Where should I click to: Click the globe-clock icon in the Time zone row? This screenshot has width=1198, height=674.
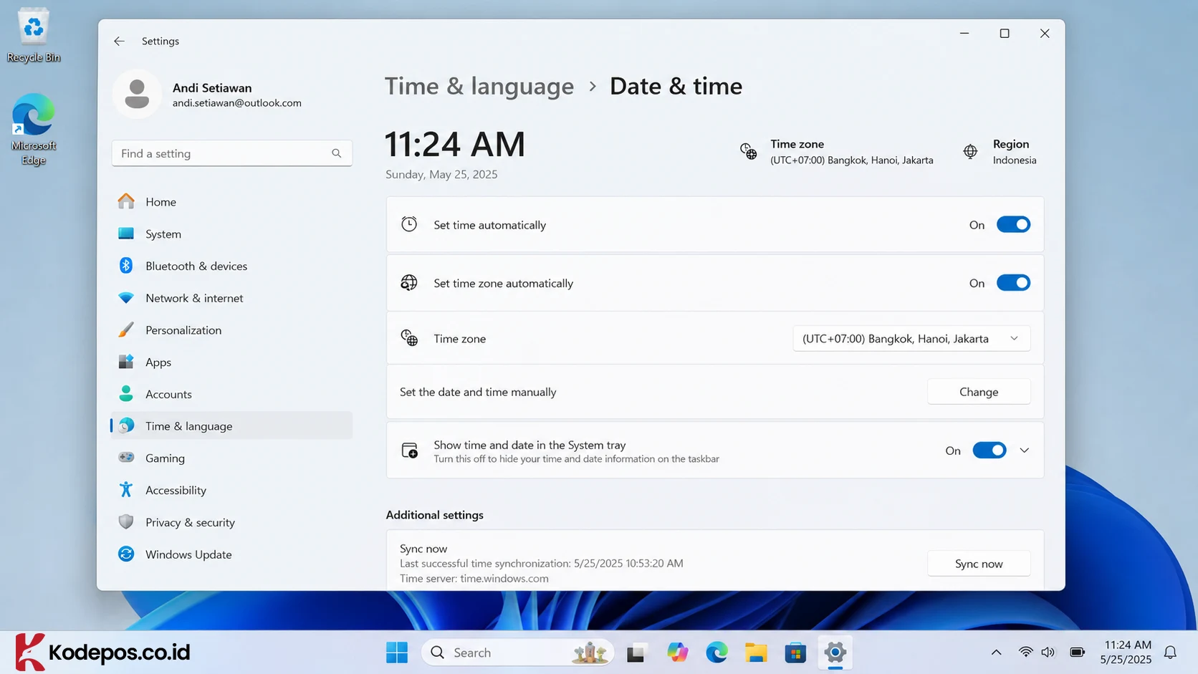(409, 338)
